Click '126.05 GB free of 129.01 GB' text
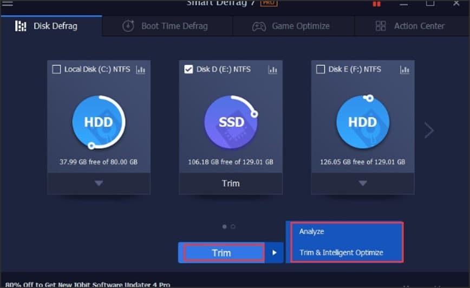This screenshot has height=288, width=470. 362,162
